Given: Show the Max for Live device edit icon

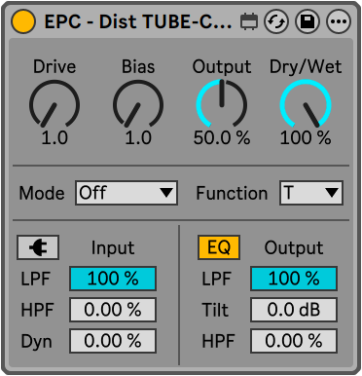Looking at the screenshot, I should point(249,21).
